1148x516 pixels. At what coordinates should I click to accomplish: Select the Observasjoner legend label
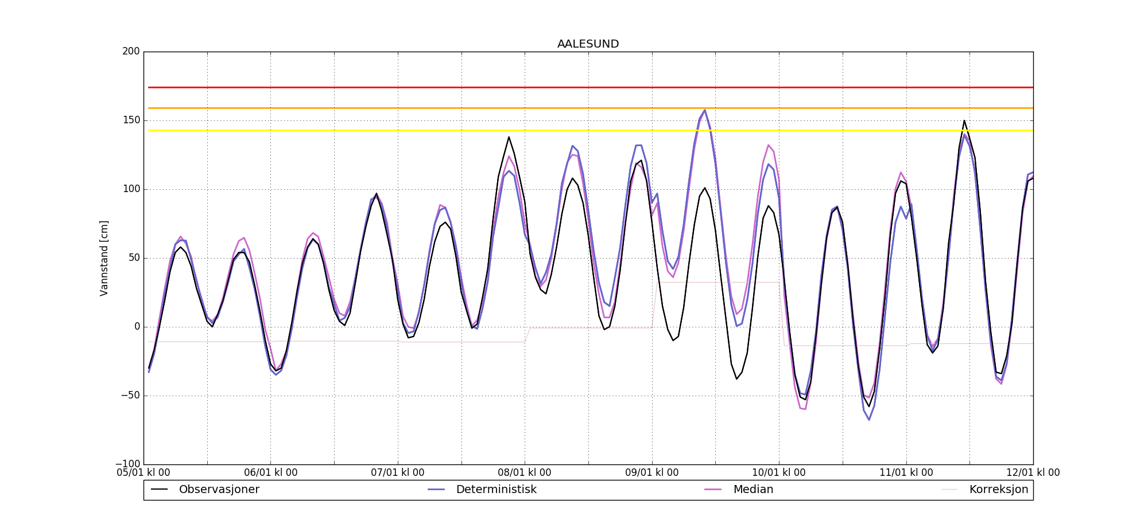[x=219, y=490]
